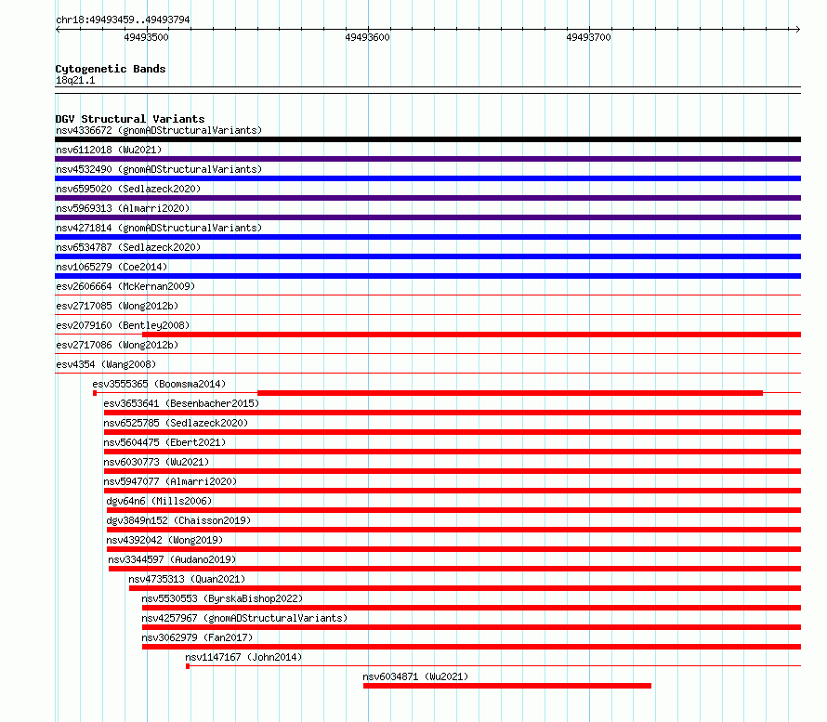Open the nsv6595020 (Sedlazeck2020) label
827x722 pixels.
(x=128, y=189)
